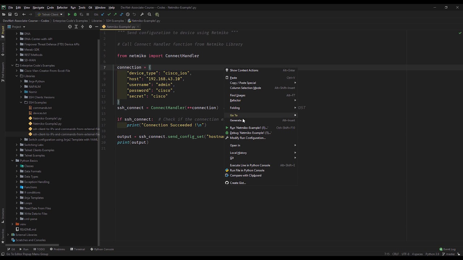Hide the Project panel with minus icon
Viewport: 463px width, 260px height.
click(97, 27)
